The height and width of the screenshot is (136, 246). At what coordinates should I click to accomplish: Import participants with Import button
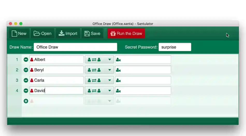click(68, 33)
